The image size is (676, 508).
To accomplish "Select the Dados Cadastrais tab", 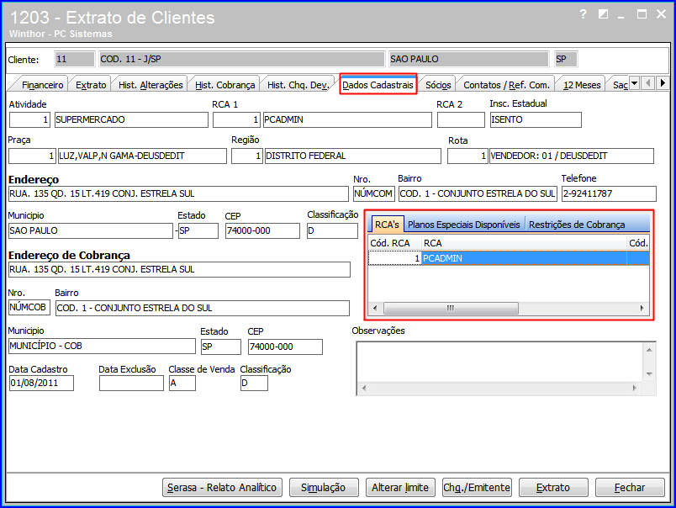I will pos(378,85).
